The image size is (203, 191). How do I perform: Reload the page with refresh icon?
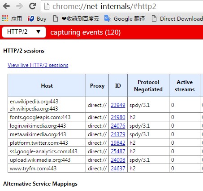(x=32, y=6)
